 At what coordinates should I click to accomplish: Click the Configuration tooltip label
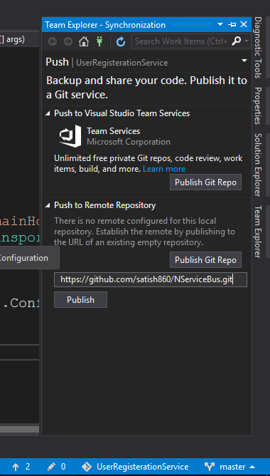coord(24,258)
